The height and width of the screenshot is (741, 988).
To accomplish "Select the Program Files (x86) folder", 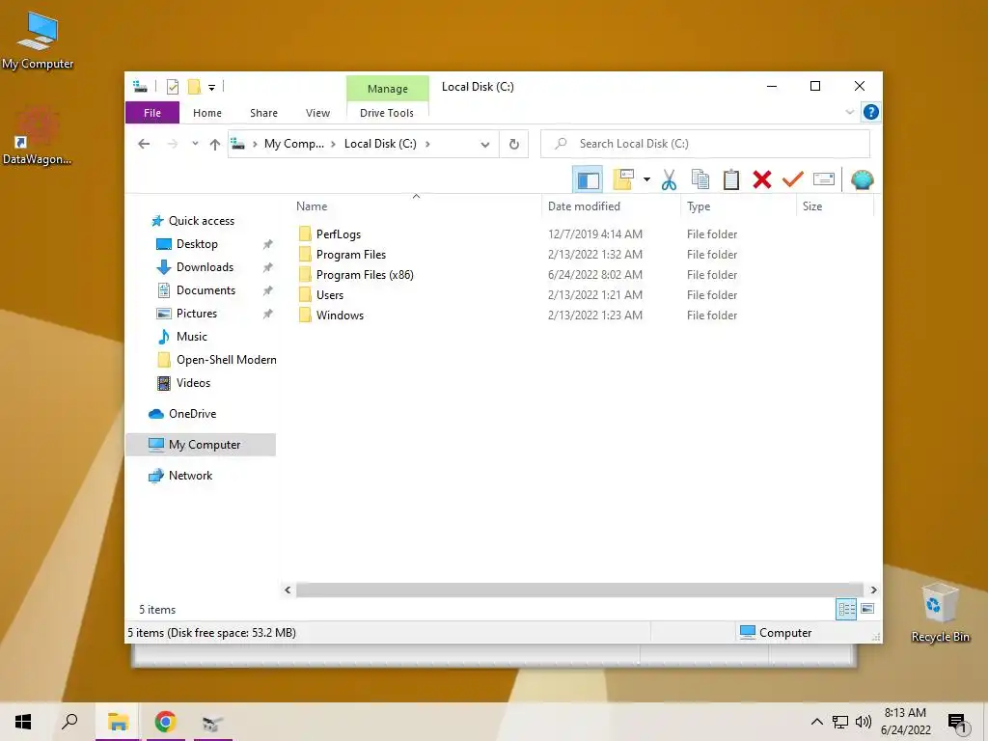I will click(x=365, y=275).
